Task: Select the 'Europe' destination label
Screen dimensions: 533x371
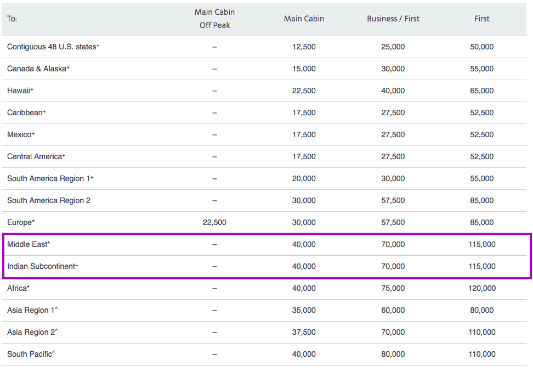Action: (x=21, y=222)
